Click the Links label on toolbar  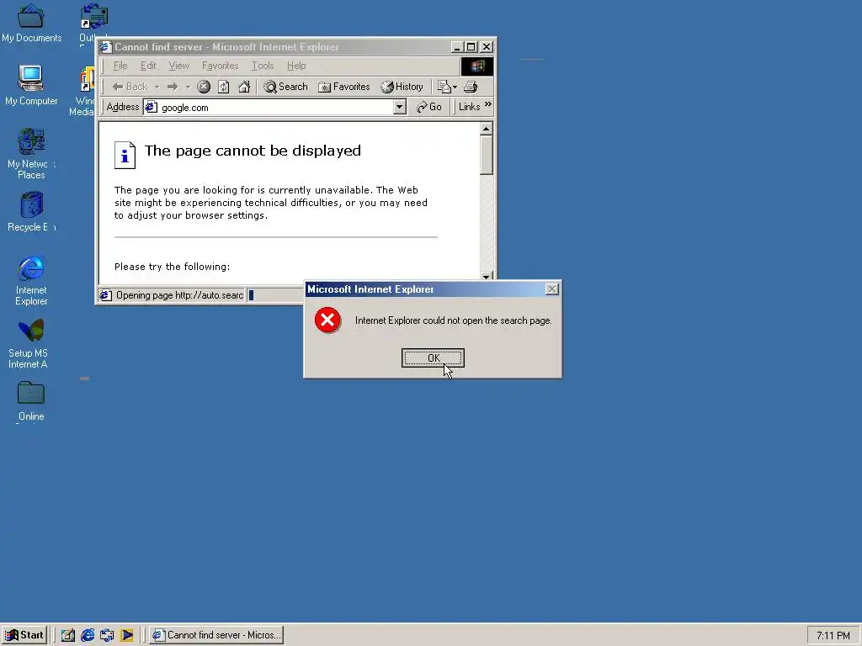click(x=469, y=107)
